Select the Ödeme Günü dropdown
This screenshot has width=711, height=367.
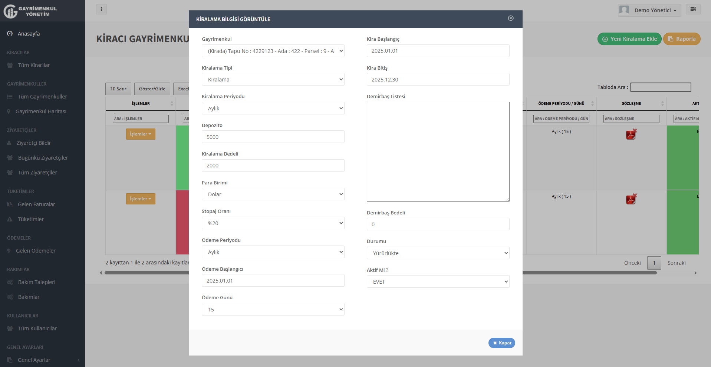tap(273, 310)
